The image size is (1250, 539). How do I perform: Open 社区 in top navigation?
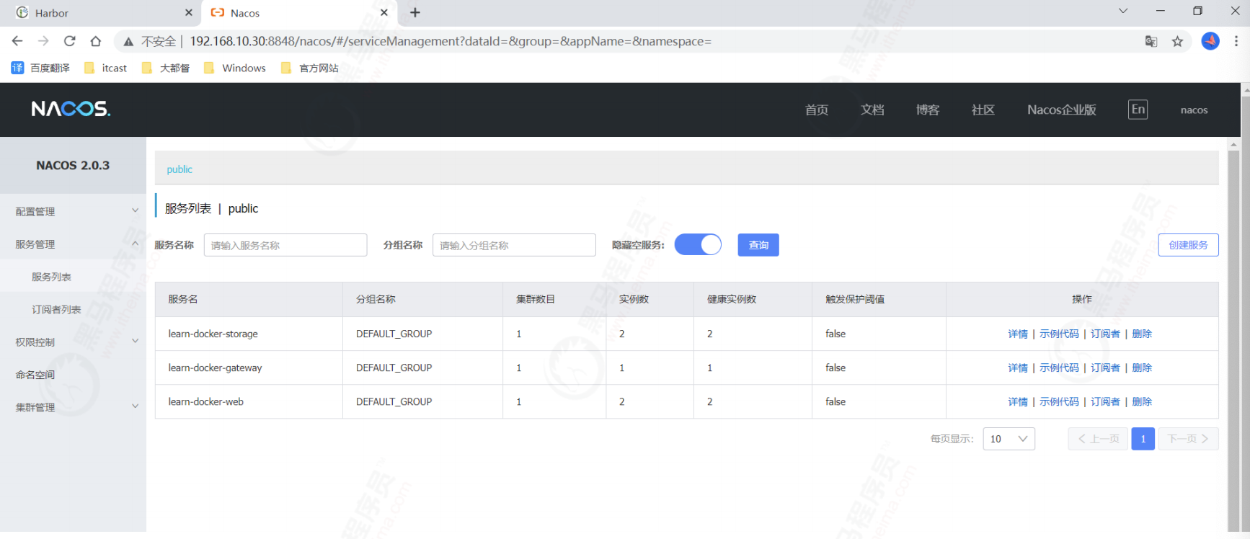tap(983, 110)
